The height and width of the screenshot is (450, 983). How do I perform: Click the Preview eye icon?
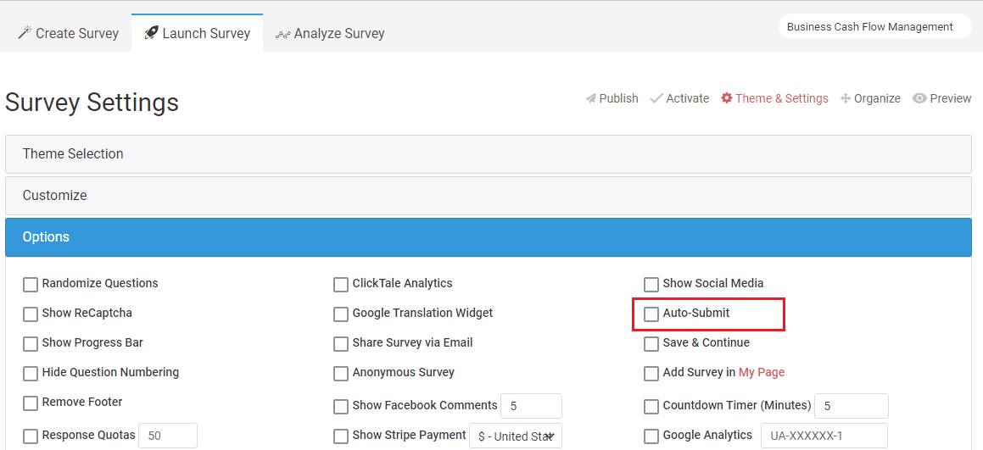pos(919,98)
